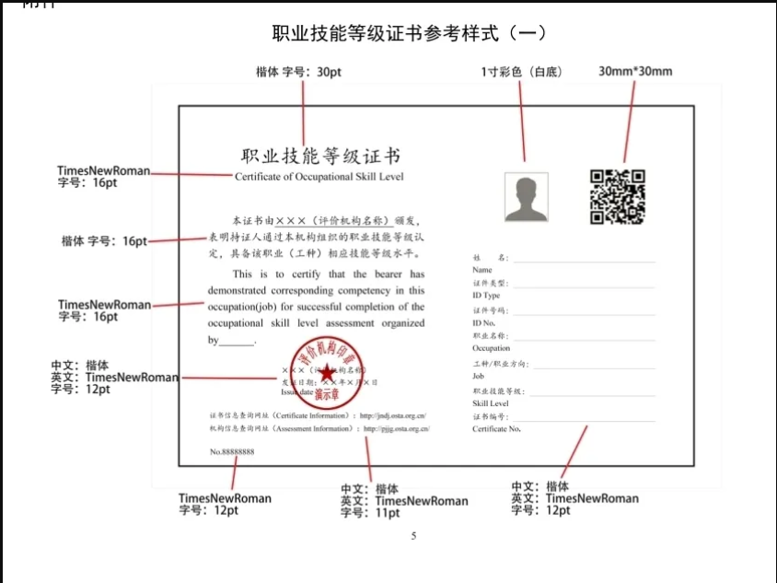This screenshot has width=777, height=583.
Task: Click the ID Type blank field line
Action: point(584,287)
